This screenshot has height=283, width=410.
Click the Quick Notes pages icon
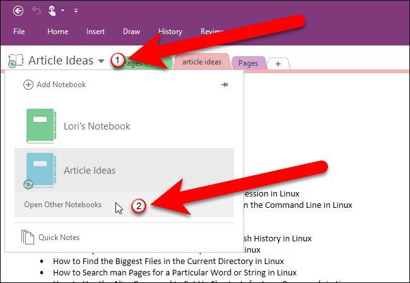(28, 237)
